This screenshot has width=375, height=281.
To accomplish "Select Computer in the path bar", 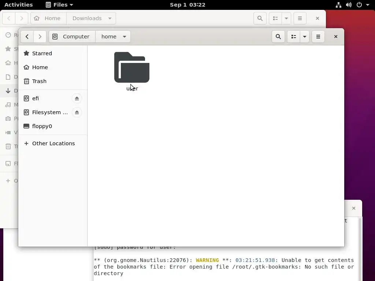I will coord(72,37).
